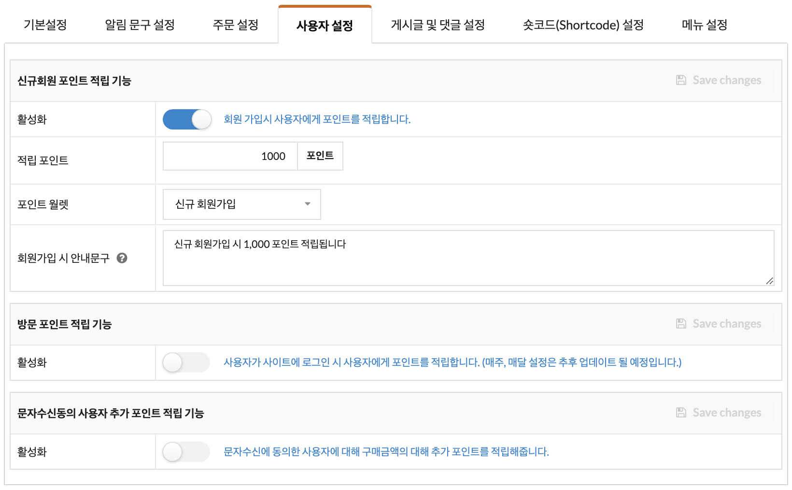Screen dimensions: 792x490
Task: Enable the 방문 포인트 적립 활성화 toggle
Action: tap(186, 362)
